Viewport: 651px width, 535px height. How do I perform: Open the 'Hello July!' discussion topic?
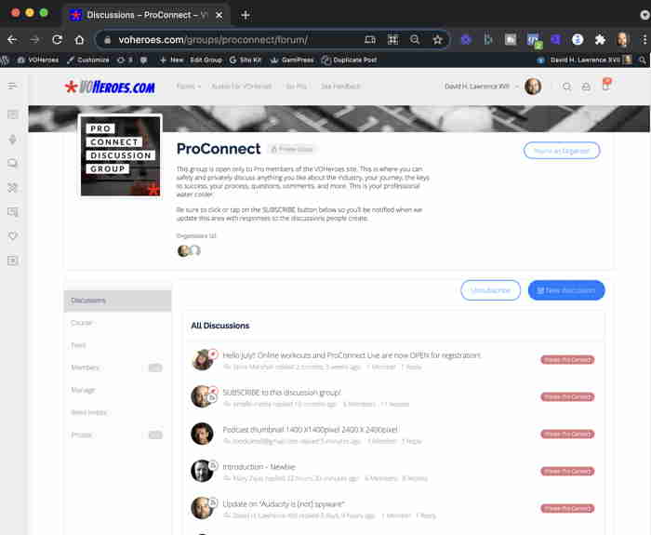(x=352, y=355)
